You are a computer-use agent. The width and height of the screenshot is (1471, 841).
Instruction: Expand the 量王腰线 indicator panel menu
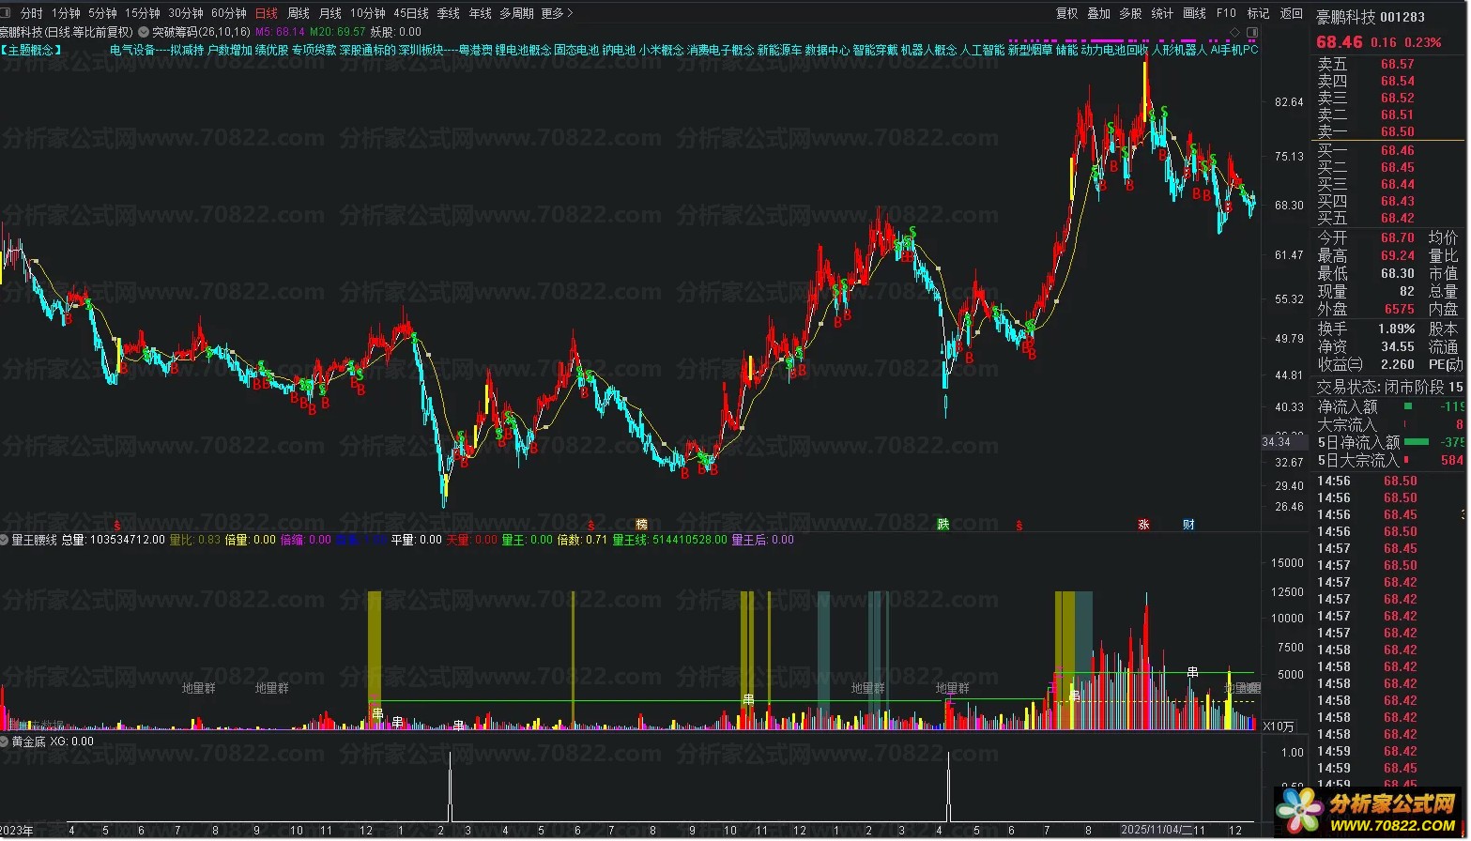click(6, 540)
